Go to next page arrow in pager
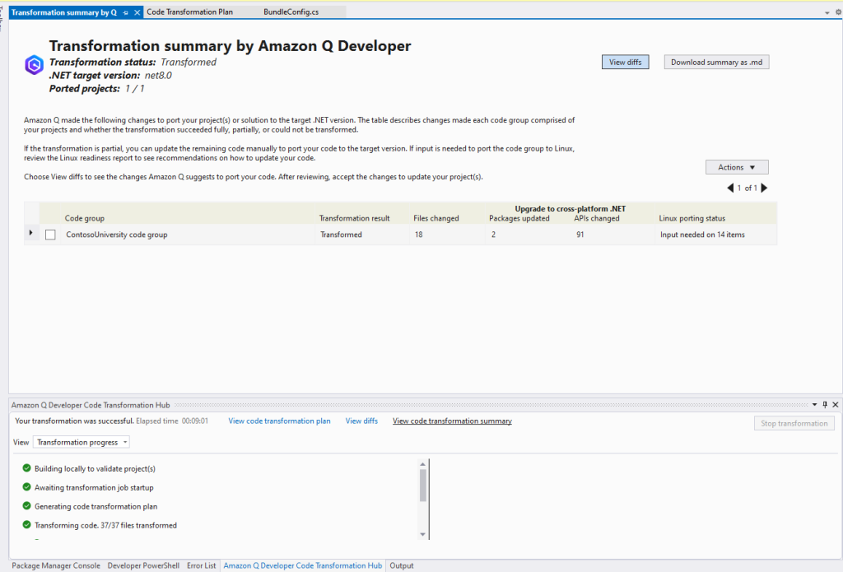This screenshot has width=843, height=572. tap(764, 188)
